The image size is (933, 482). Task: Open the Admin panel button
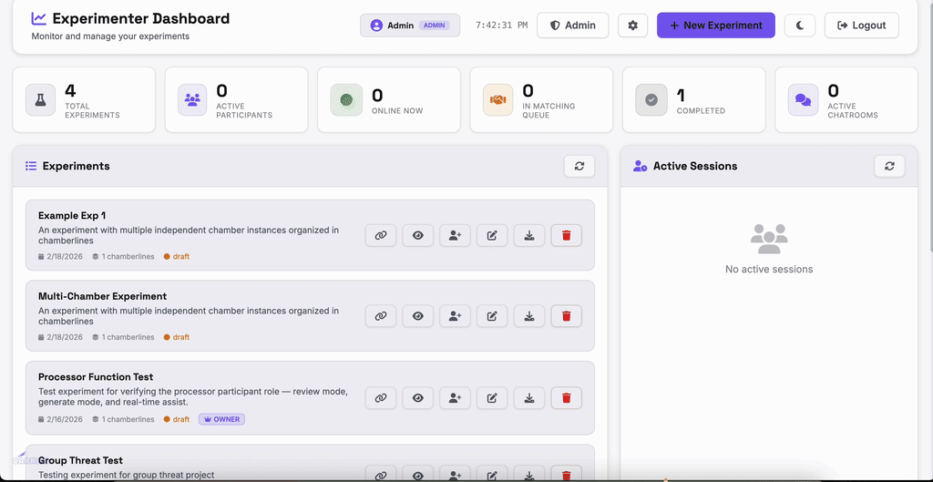[x=572, y=26]
